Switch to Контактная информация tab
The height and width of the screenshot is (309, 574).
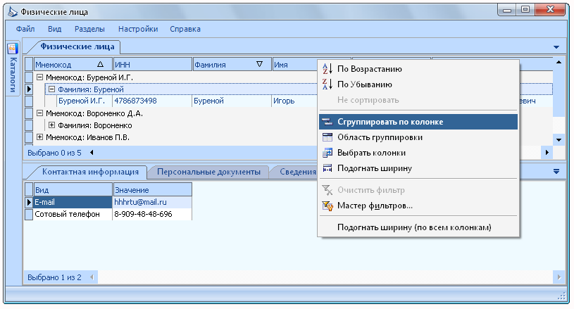[90, 172]
